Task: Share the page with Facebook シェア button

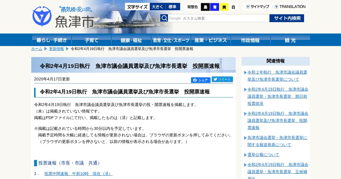Action: tap(201, 80)
